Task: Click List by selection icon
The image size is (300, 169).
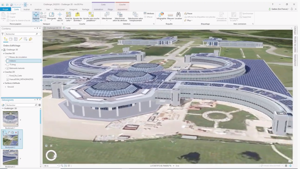Action: 16,39
